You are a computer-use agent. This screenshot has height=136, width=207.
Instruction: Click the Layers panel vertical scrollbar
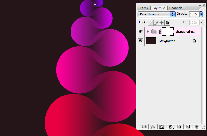(x=203, y=75)
